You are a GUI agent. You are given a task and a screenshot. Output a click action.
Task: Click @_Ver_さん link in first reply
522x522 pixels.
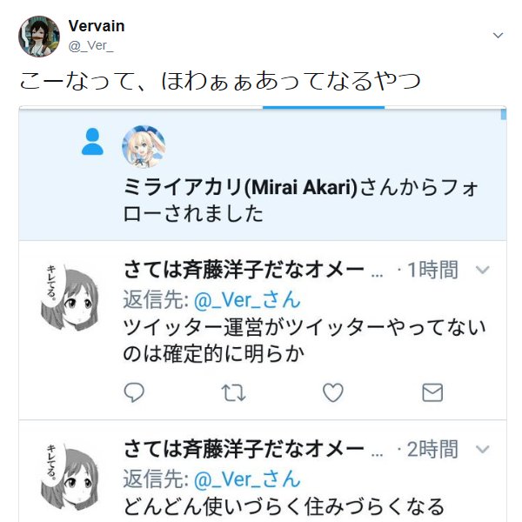pos(247,300)
